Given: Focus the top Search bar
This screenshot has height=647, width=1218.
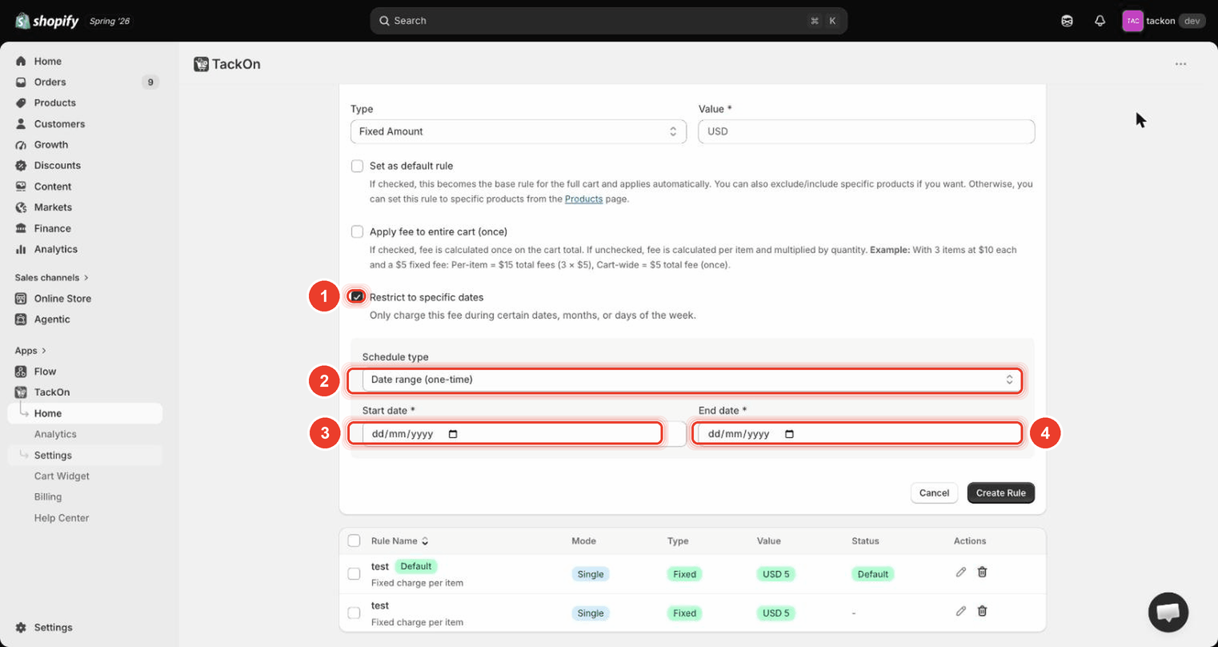Looking at the screenshot, I should (x=608, y=21).
